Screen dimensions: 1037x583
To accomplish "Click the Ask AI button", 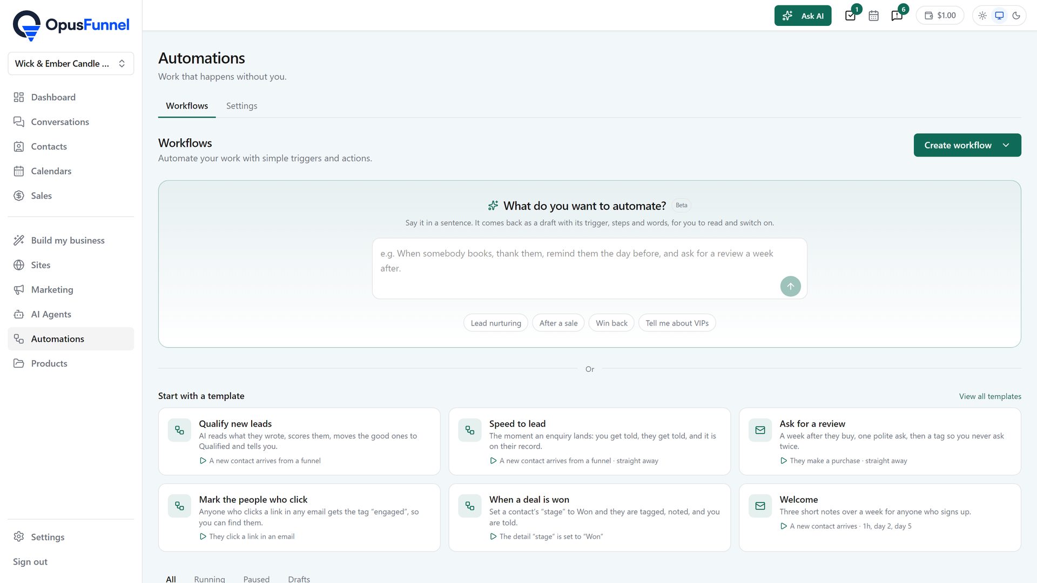I will [x=803, y=16].
